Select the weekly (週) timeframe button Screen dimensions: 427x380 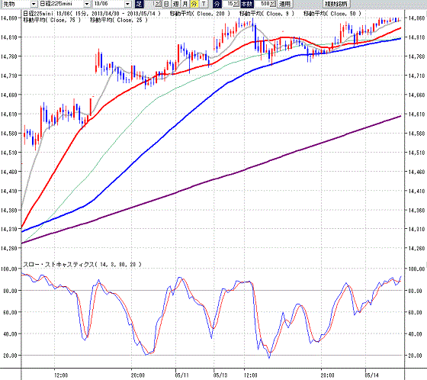pyautogui.click(x=175, y=4)
